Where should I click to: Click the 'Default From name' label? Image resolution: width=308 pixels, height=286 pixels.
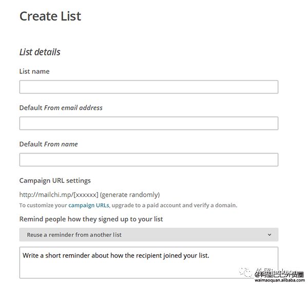coord(48,144)
